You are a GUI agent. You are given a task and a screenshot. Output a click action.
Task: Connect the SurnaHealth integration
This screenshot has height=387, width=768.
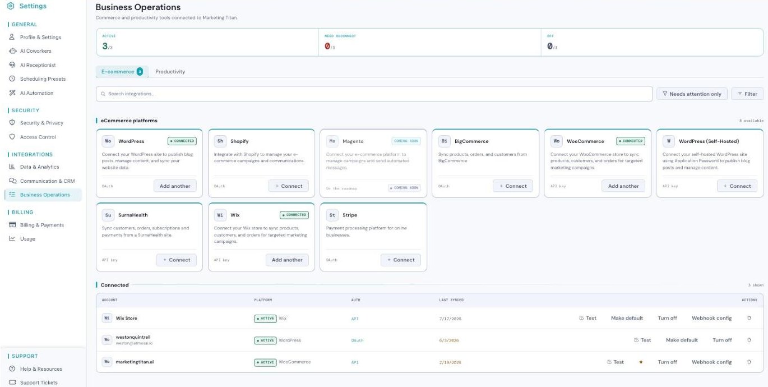[x=176, y=260]
